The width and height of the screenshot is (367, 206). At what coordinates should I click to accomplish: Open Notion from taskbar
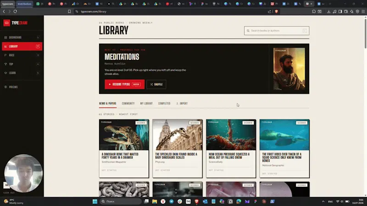[x=230, y=201]
